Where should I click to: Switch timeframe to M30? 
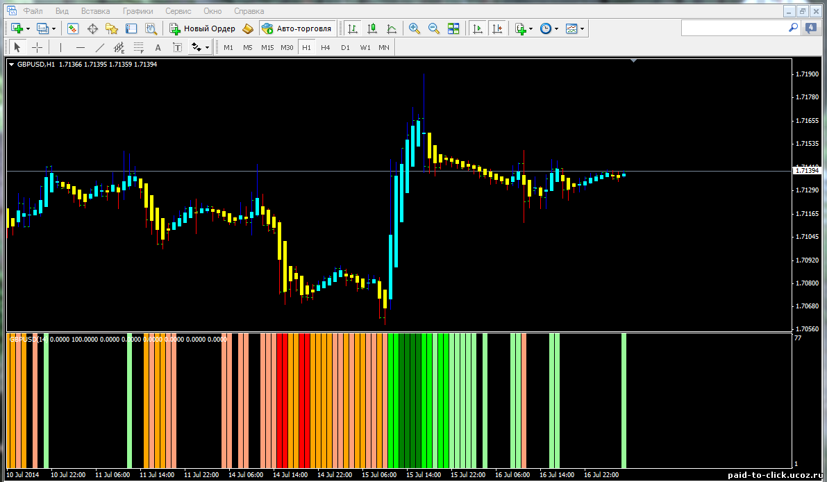click(x=287, y=47)
